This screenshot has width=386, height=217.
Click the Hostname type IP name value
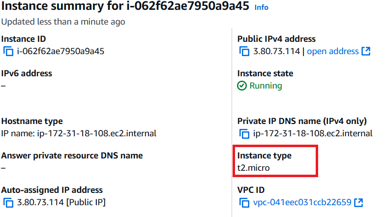(79, 133)
